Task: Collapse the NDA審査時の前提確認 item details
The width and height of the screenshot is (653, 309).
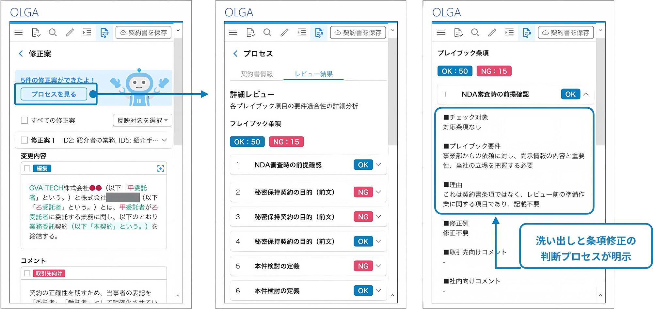Action: pos(586,94)
